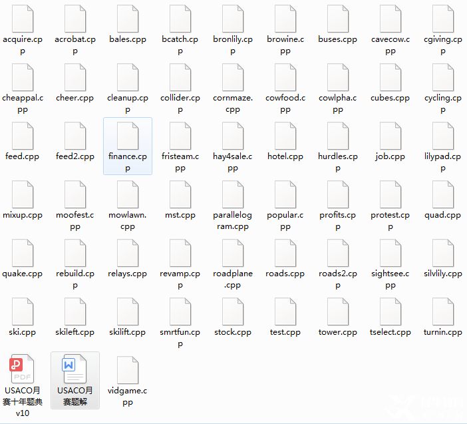The image size is (467, 424).
Task: Select the sightsee.cpp file
Action: click(390, 253)
